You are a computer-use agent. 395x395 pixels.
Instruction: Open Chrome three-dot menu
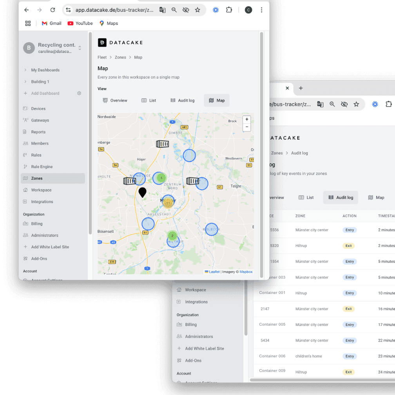[261, 10]
